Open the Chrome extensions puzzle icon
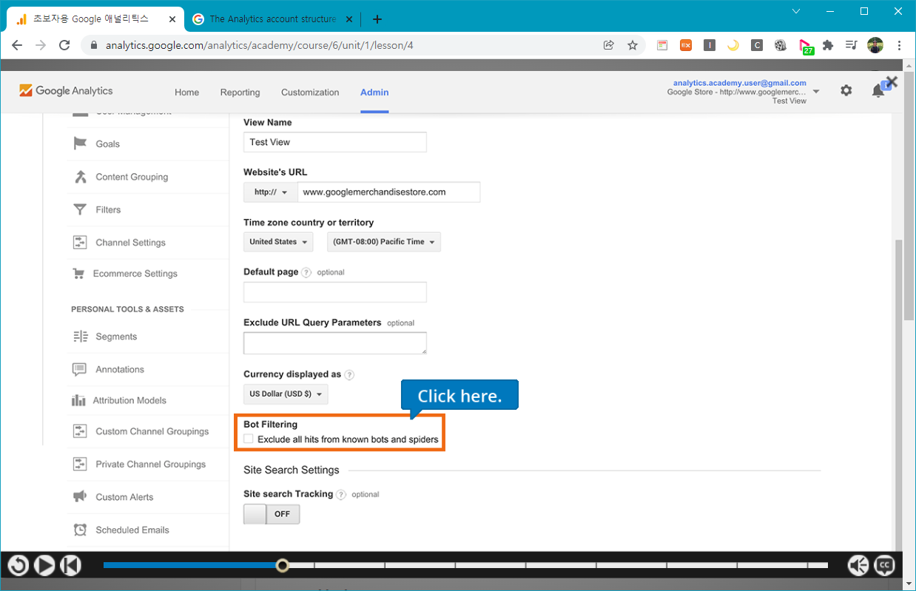The image size is (916, 591). (x=828, y=45)
